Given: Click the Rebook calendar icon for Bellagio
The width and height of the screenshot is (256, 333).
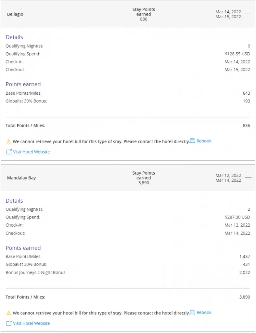Looking at the screenshot, I should coord(192,141).
